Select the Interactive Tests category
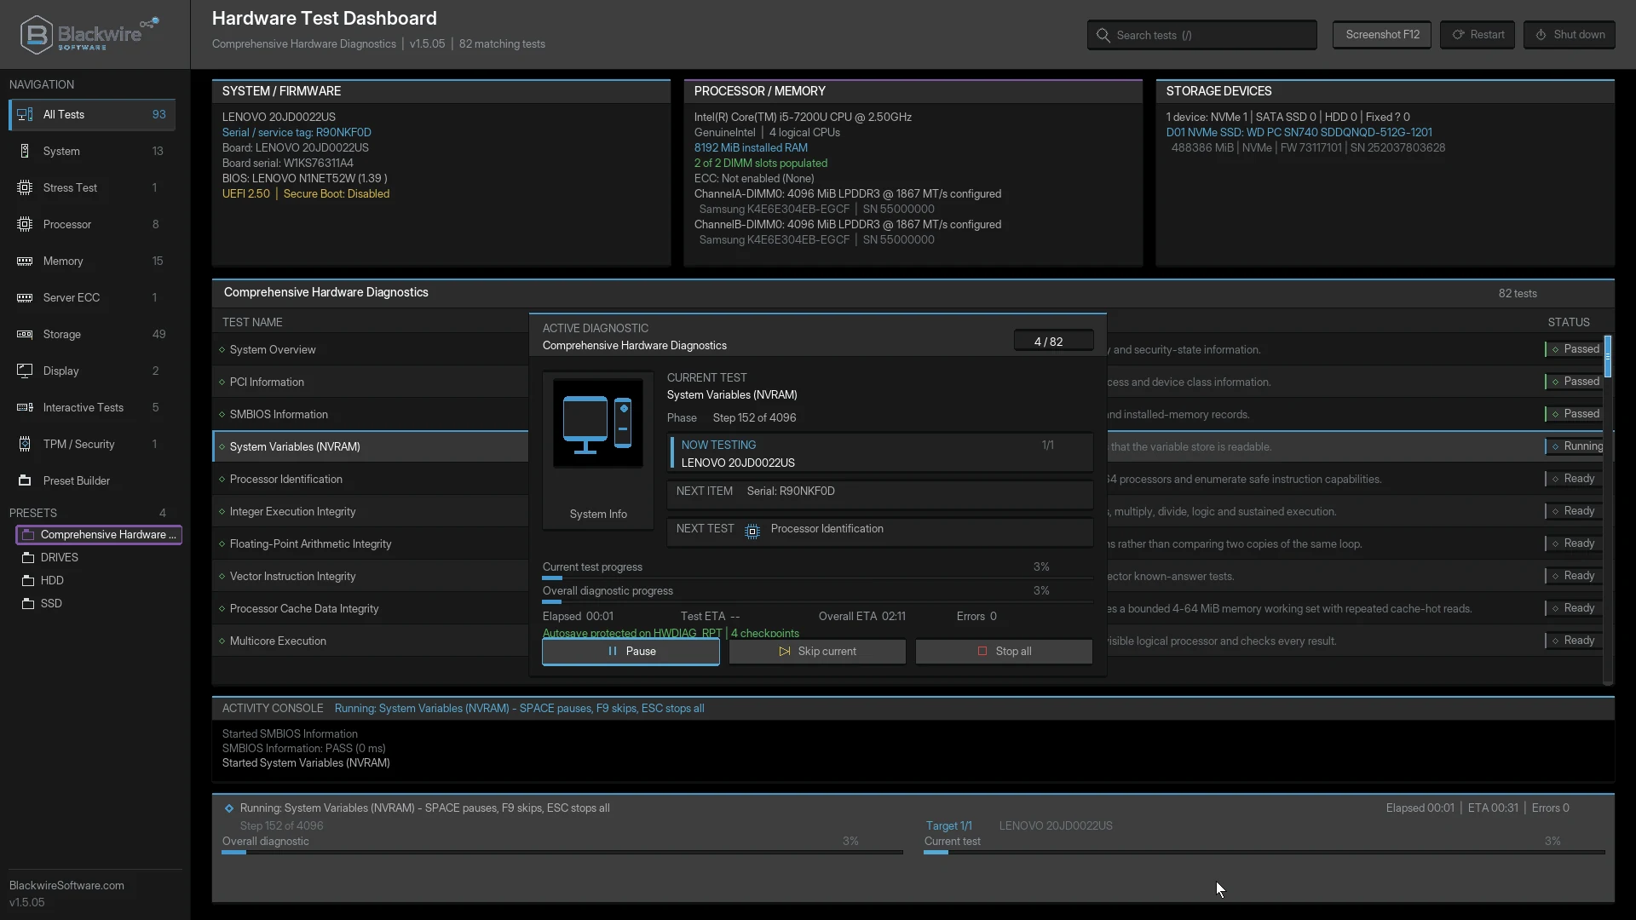The image size is (1636, 920). (x=92, y=408)
